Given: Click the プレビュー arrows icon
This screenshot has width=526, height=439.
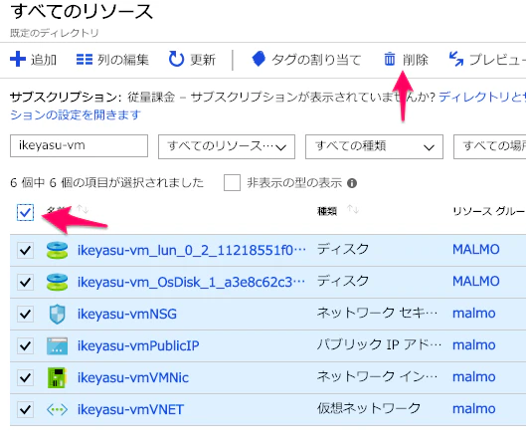Looking at the screenshot, I should (456, 59).
